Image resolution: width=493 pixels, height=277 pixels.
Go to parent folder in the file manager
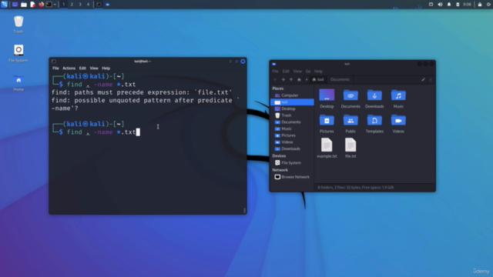coord(291,80)
